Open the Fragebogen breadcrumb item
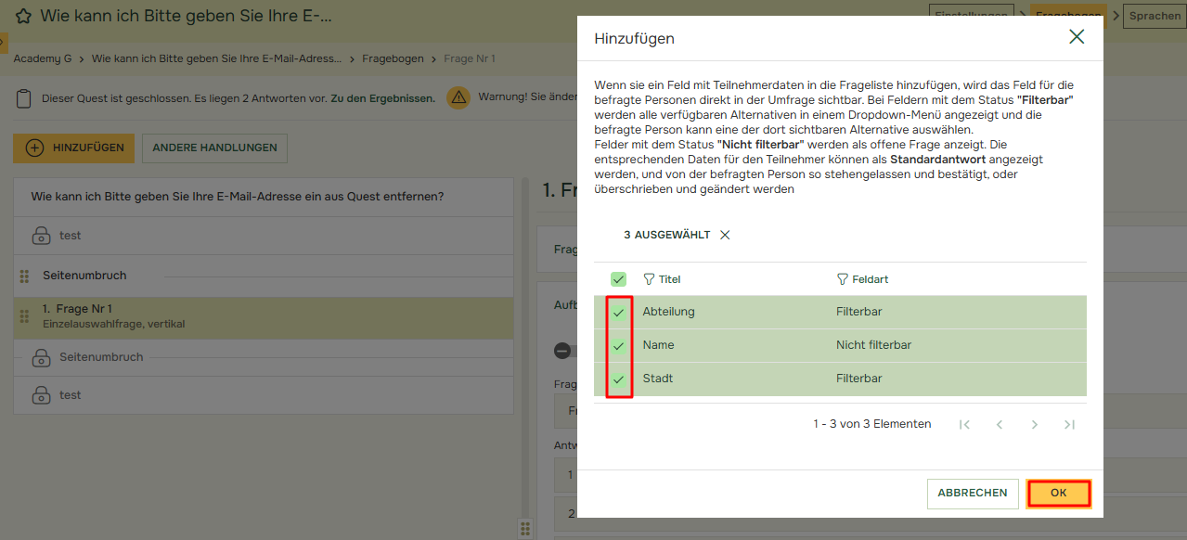This screenshot has height=540, width=1187. pyautogui.click(x=393, y=58)
